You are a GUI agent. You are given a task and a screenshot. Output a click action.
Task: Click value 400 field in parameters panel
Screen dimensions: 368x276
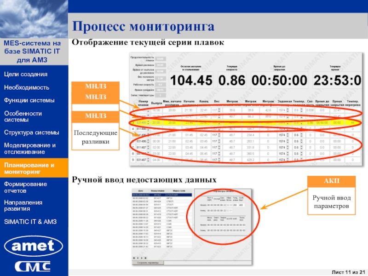(x=241, y=205)
